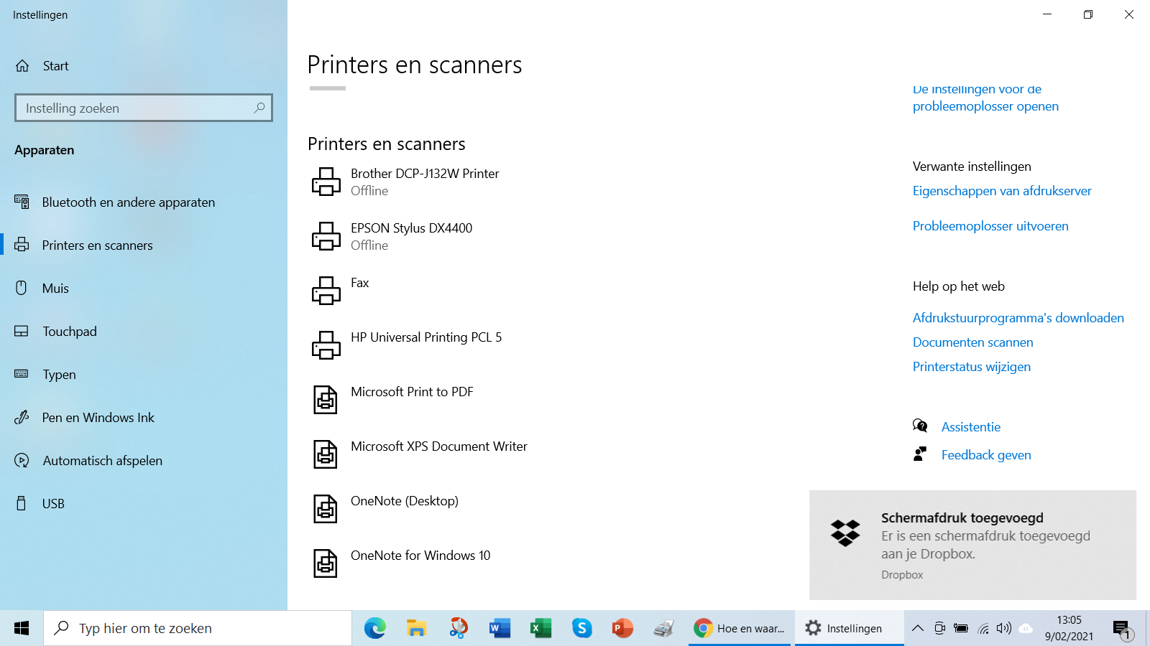Viewport: 1150px width, 646px height.
Task: Select OneNote for Windows 10 label
Action: coord(420,556)
